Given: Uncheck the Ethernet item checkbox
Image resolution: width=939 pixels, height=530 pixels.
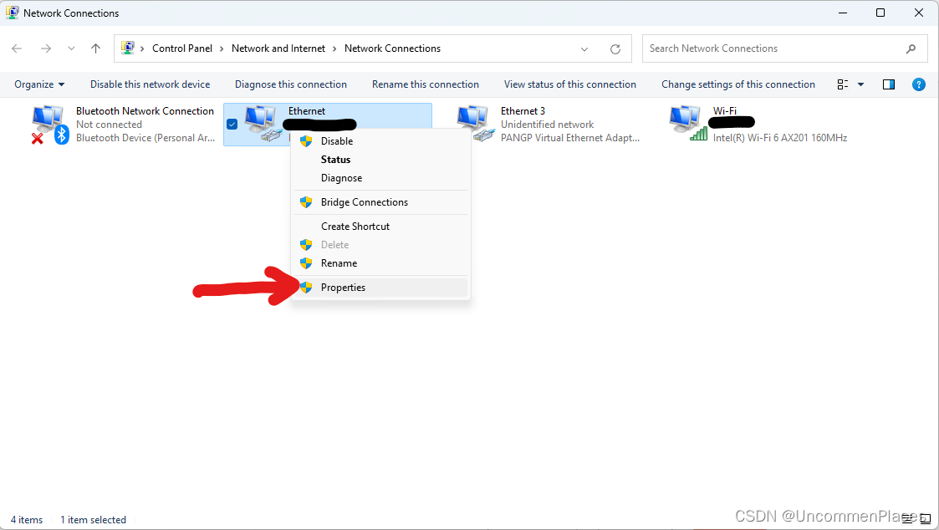Looking at the screenshot, I should coord(232,125).
